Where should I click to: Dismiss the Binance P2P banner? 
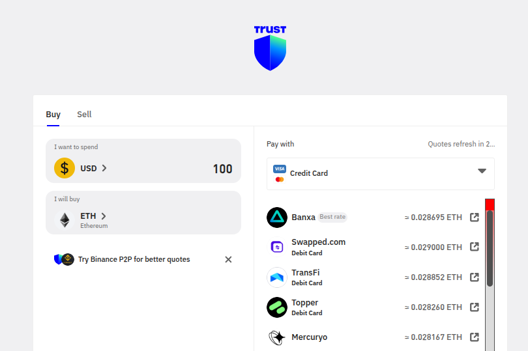pos(228,259)
